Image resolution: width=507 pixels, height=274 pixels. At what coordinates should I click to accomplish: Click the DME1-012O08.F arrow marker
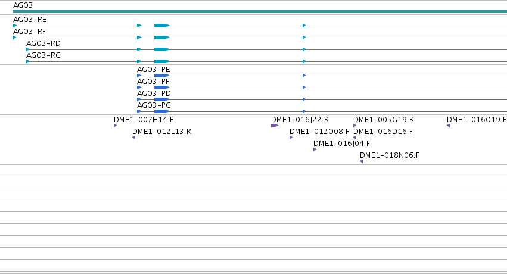point(291,138)
